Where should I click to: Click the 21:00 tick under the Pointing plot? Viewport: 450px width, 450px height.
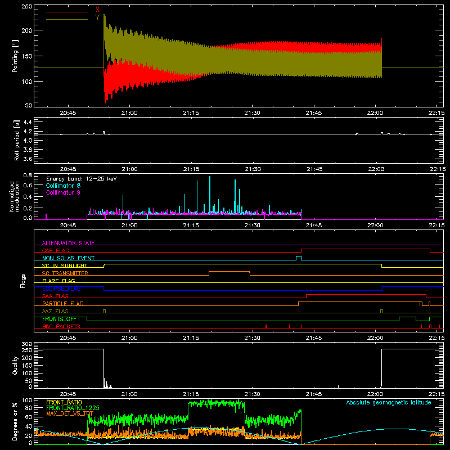coord(129,113)
